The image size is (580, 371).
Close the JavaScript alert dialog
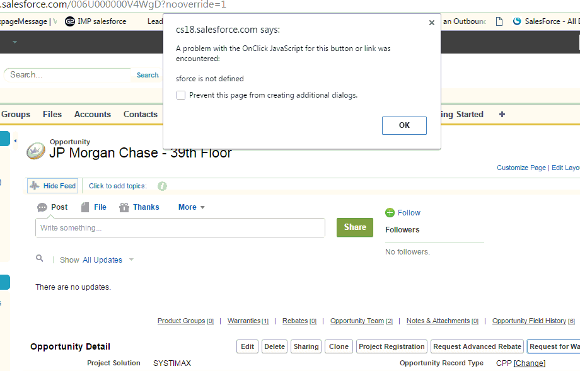coord(431,23)
